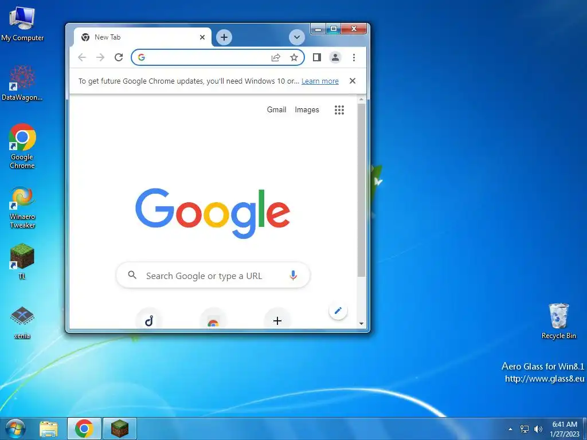Screen dimensions: 587x440
Task: Select the Winaero Tweaker desktop shortcut
Action: click(22, 207)
